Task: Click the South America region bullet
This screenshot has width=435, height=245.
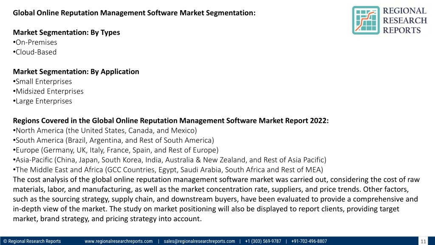Action: (x=113, y=140)
